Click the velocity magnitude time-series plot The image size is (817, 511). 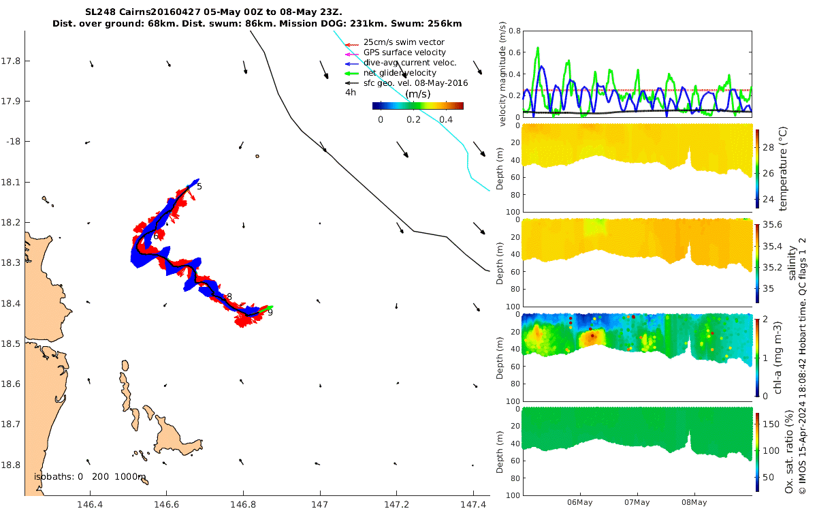(636, 74)
